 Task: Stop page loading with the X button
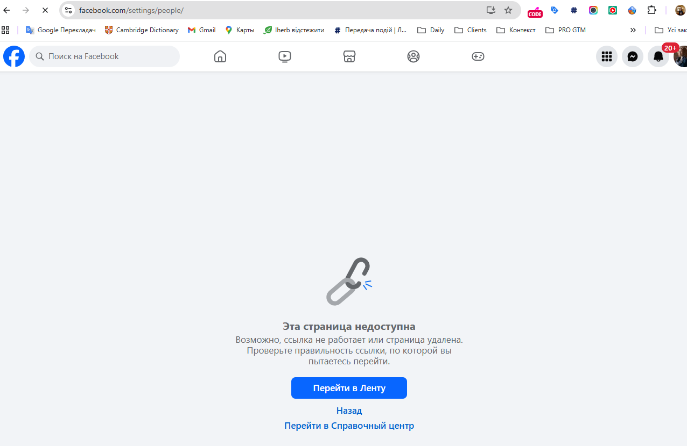coord(45,10)
